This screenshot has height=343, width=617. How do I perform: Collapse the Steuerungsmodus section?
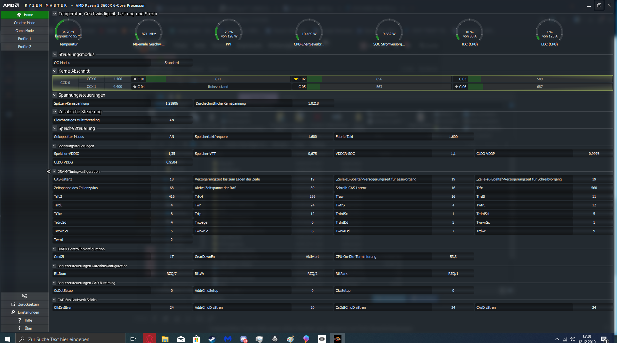click(55, 54)
